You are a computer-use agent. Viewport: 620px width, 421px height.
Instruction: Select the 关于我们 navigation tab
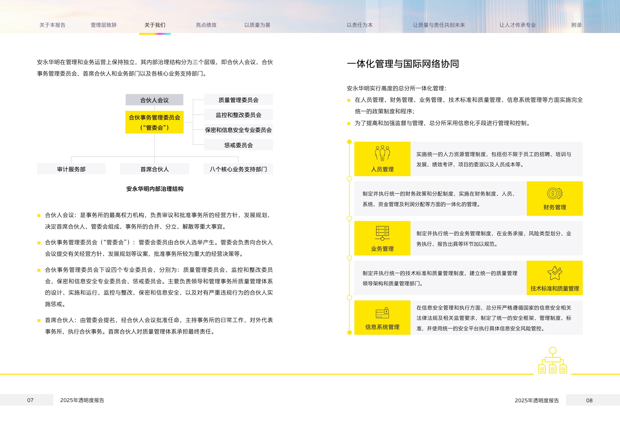click(x=155, y=25)
